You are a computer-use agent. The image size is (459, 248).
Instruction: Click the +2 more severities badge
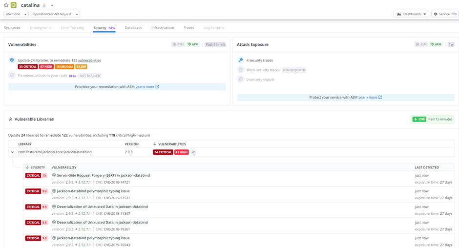(x=193, y=152)
